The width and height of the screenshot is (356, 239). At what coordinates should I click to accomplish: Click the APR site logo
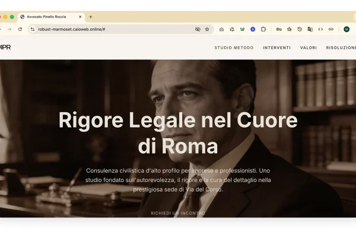click(5, 47)
